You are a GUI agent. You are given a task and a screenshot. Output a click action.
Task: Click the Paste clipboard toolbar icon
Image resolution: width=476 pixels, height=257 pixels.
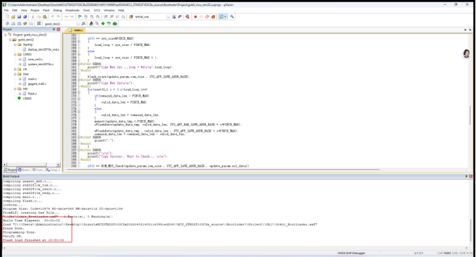45,16
